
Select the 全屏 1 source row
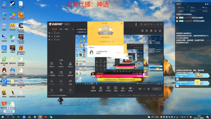click(61, 36)
